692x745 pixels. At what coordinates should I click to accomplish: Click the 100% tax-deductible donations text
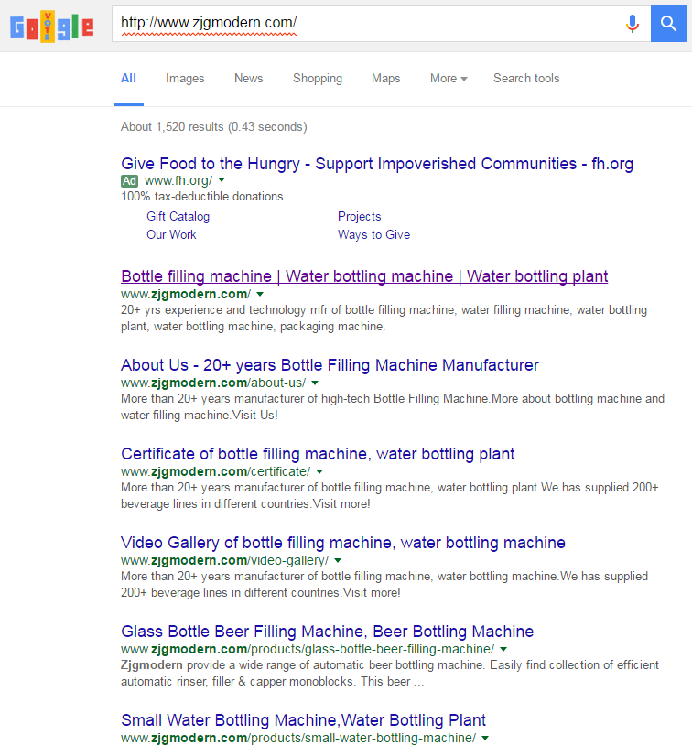pos(202,197)
